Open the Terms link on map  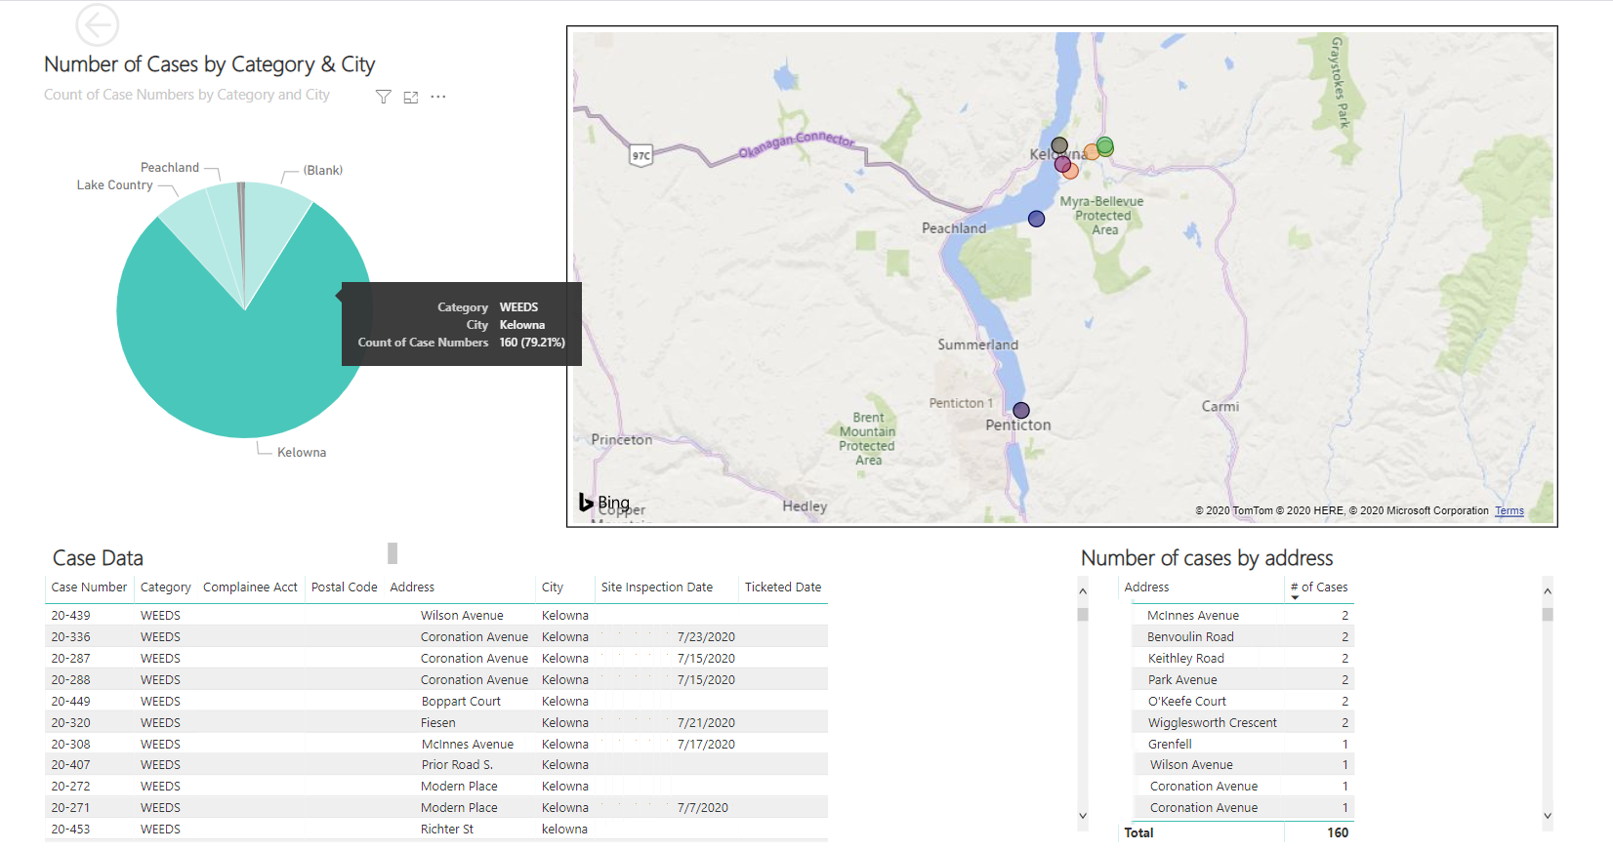pos(1509,510)
